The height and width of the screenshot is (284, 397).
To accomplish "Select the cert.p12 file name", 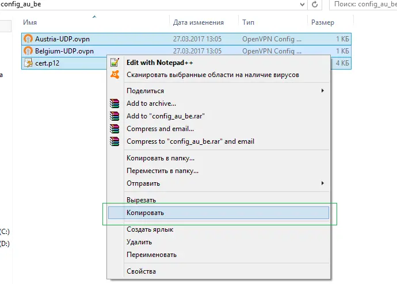I will pos(47,63).
